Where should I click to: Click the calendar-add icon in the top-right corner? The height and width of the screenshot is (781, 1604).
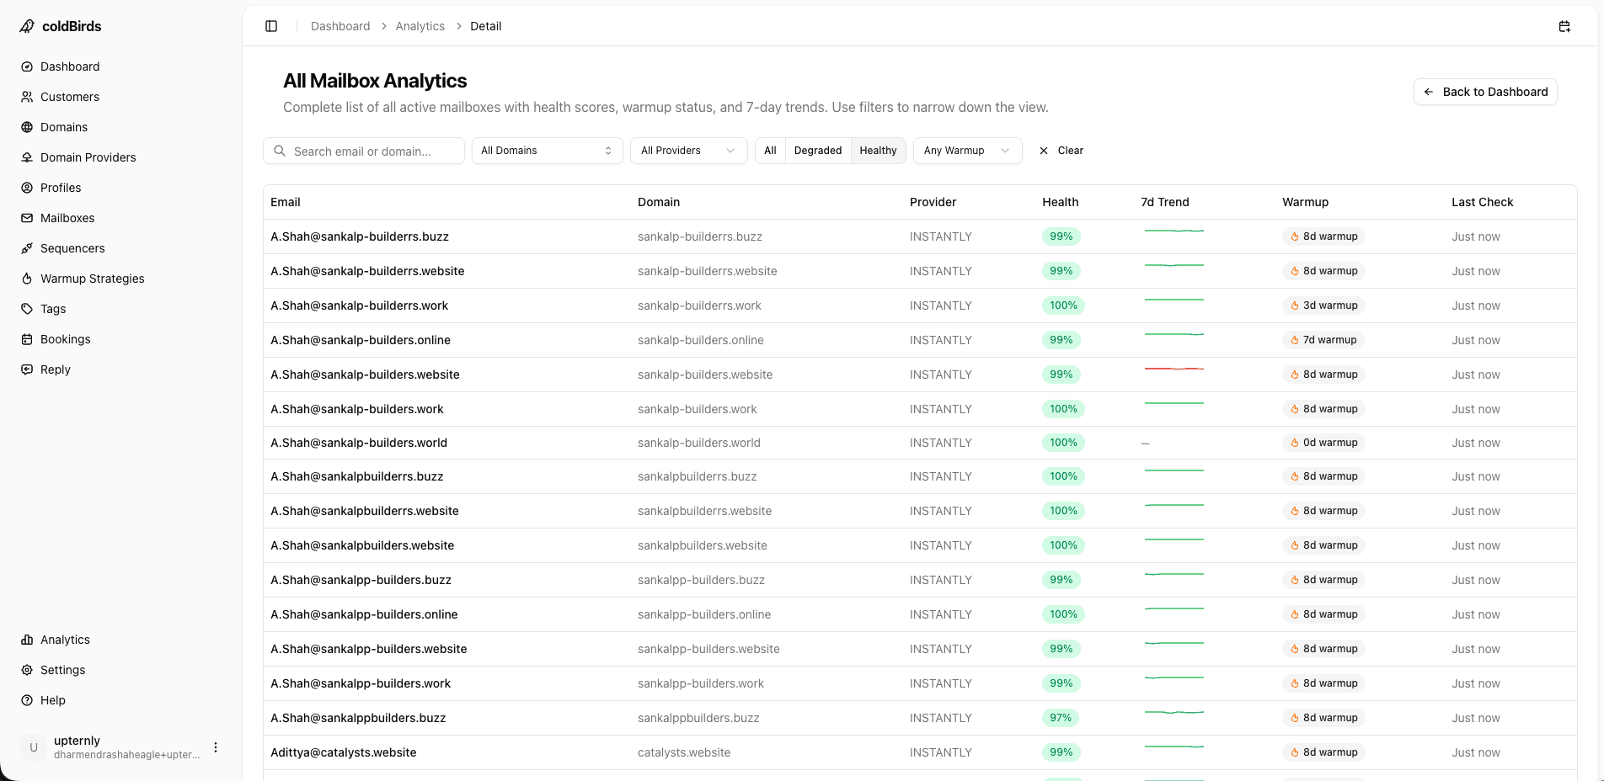[1564, 26]
